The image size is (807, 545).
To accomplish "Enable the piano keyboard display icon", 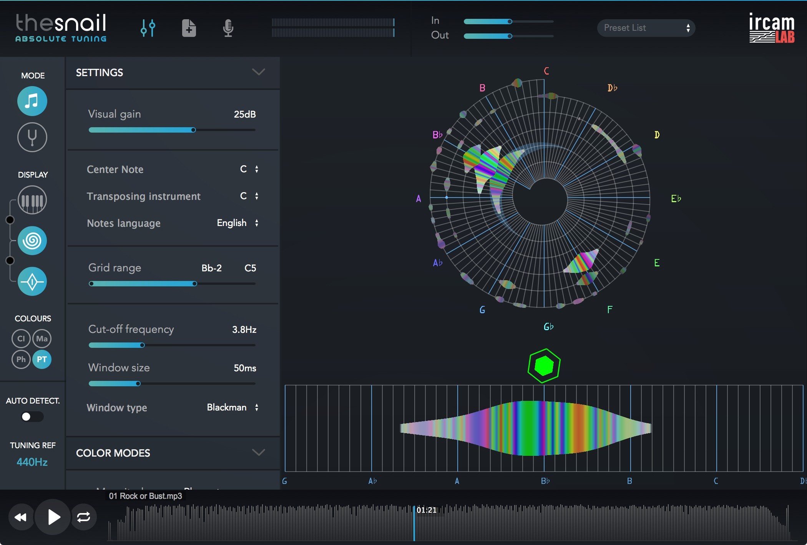I will click(x=32, y=200).
